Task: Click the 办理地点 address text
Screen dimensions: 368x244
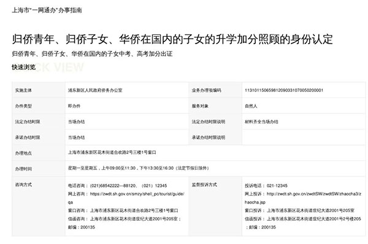Action: (x=112, y=153)
